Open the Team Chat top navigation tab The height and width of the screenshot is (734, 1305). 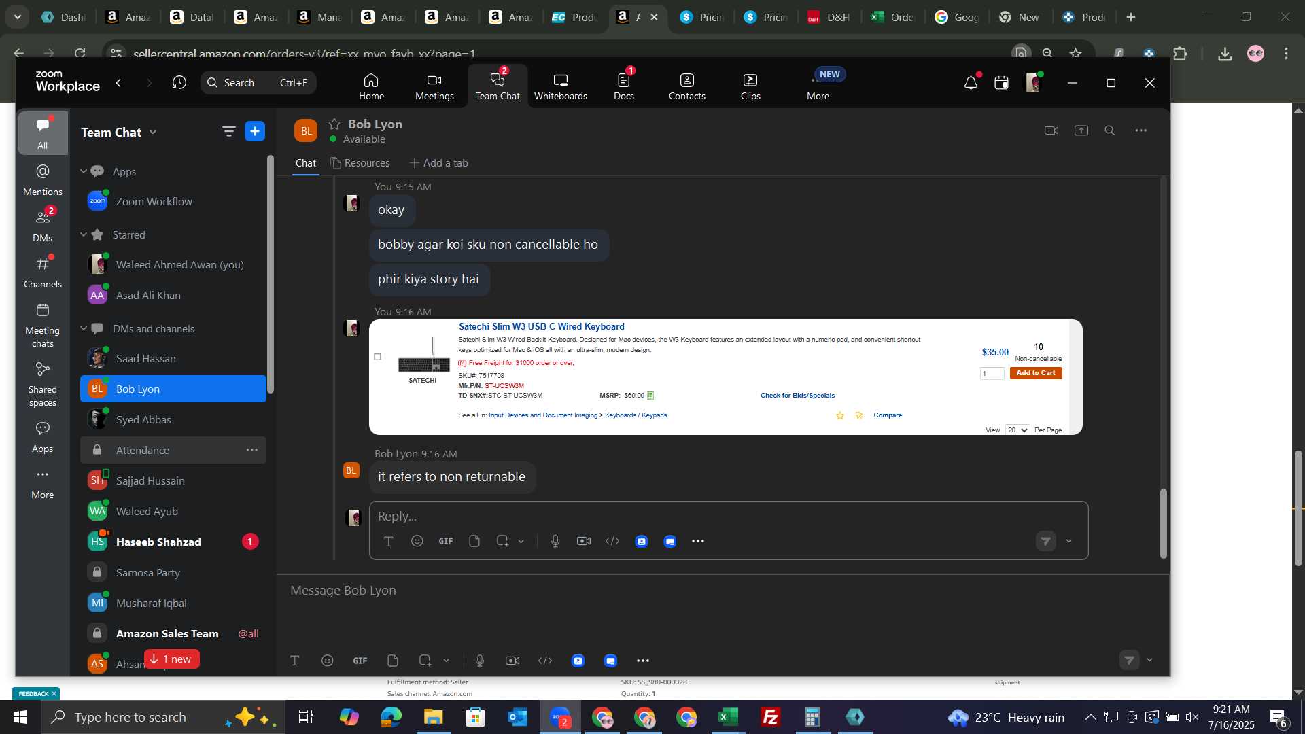pos(498,86)
